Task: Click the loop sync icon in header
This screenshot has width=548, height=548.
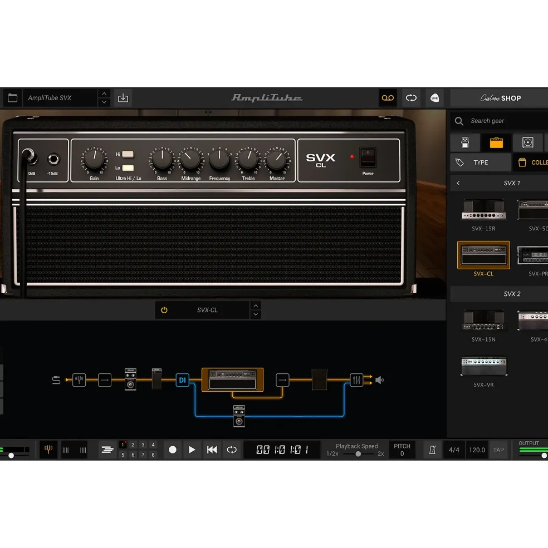Action: coord(411,98)
